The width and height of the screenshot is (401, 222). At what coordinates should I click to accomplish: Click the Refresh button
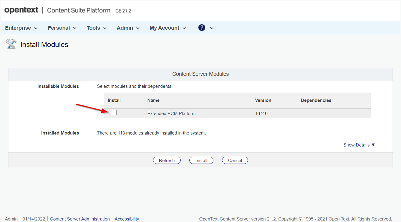[167, 160]
